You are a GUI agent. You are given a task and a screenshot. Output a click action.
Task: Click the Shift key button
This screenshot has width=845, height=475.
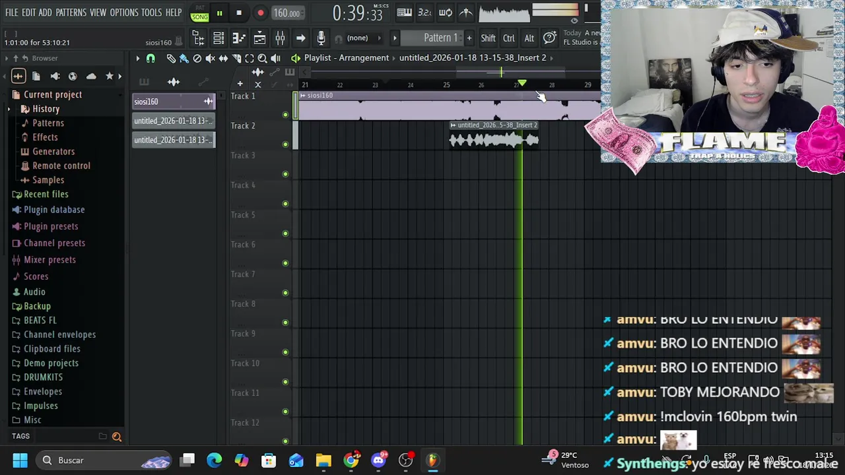[488, 38]
